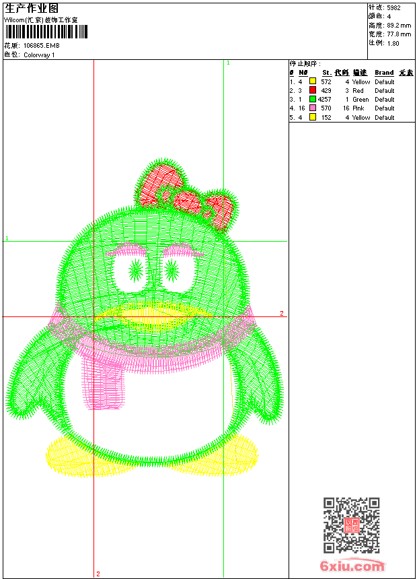This screenshot has height=579, width=417.
Task: Click the penguin embroidery design preview
Action: pos(145,318)
